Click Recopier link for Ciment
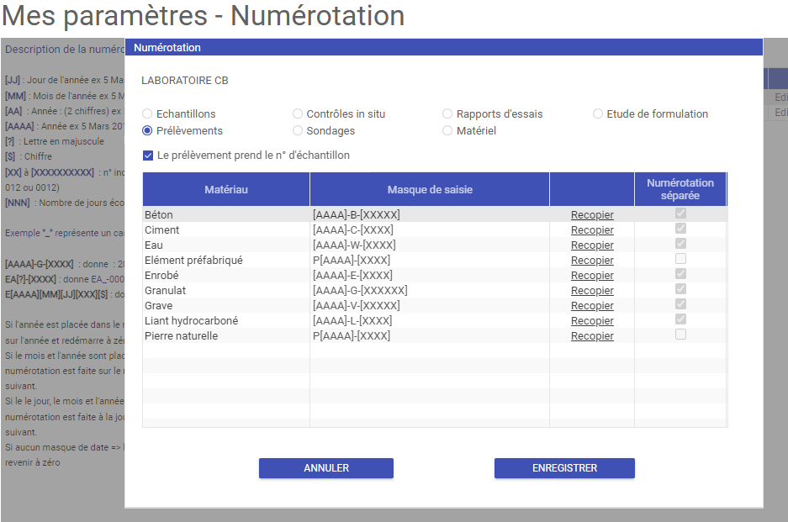Image resolution: width=788 pixels, height=522 pixels. point(592,230)
